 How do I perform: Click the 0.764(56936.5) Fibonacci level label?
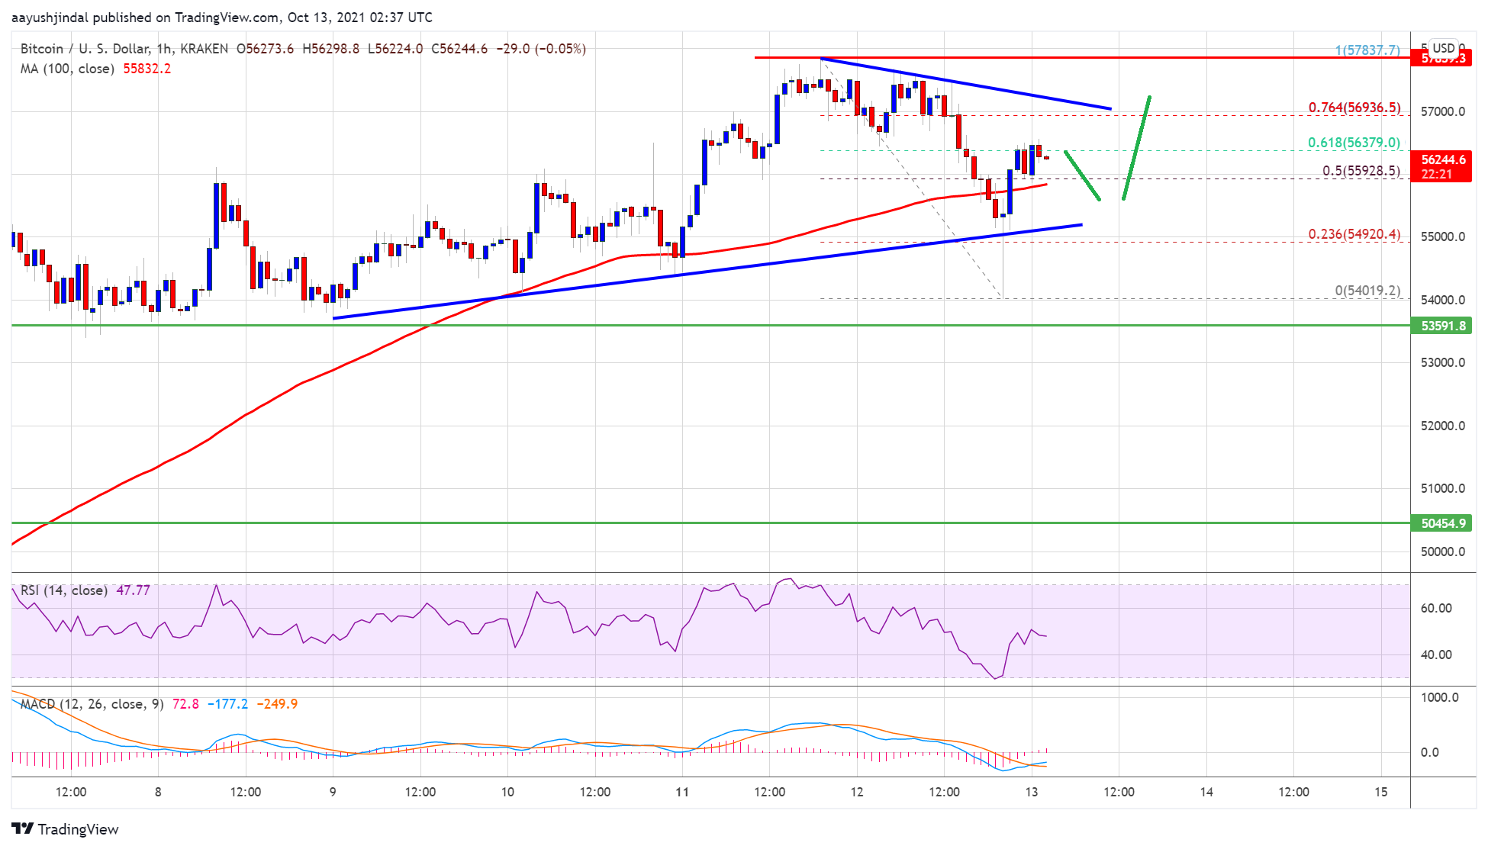tap(1354, 108)
